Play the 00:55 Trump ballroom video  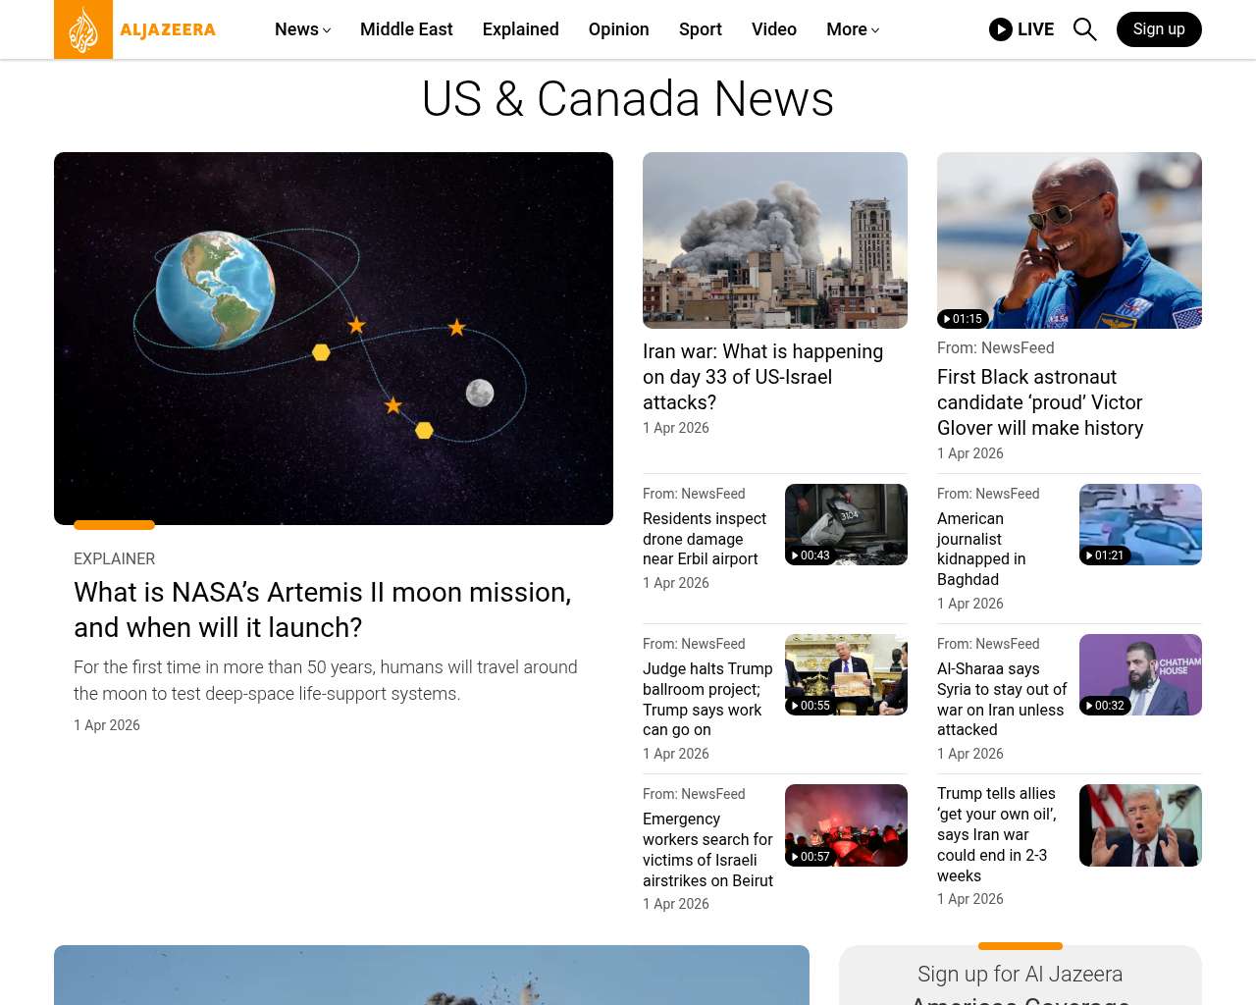tap(811, 706)
